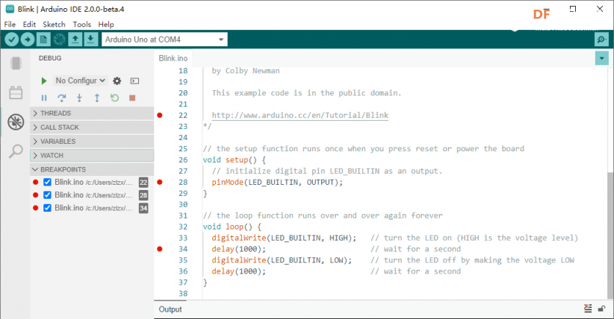Open the Debug Console icon
This screenshot has height=319, width=614.
pos(134,81)
